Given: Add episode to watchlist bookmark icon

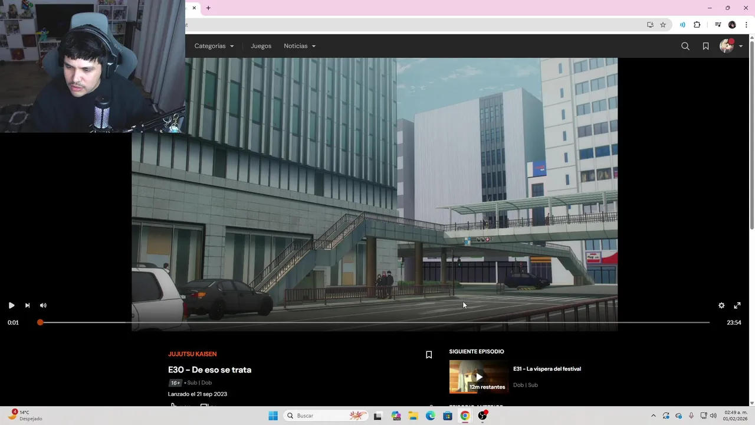Looking at the screenshot, I should pyautogui.click(x=429, y=355).
